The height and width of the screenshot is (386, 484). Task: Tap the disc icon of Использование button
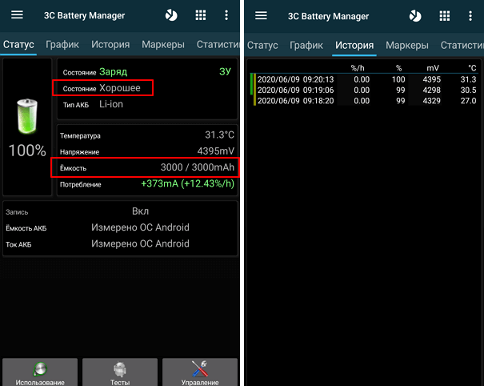click(x=40, y=369)
